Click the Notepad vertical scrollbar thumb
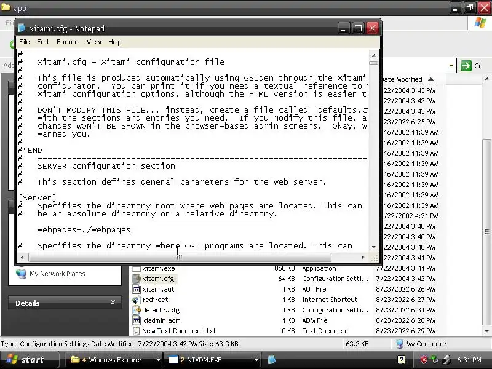Screen dimensions: 492x369 [x=374, y=63]
